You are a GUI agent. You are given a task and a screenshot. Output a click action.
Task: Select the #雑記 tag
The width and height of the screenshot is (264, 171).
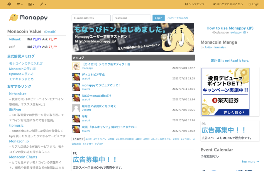(138, 139)
